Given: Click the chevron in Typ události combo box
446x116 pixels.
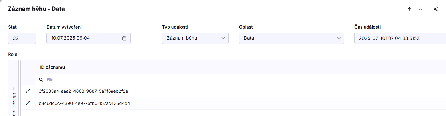Looking at the screenshot, I should 223,38.
